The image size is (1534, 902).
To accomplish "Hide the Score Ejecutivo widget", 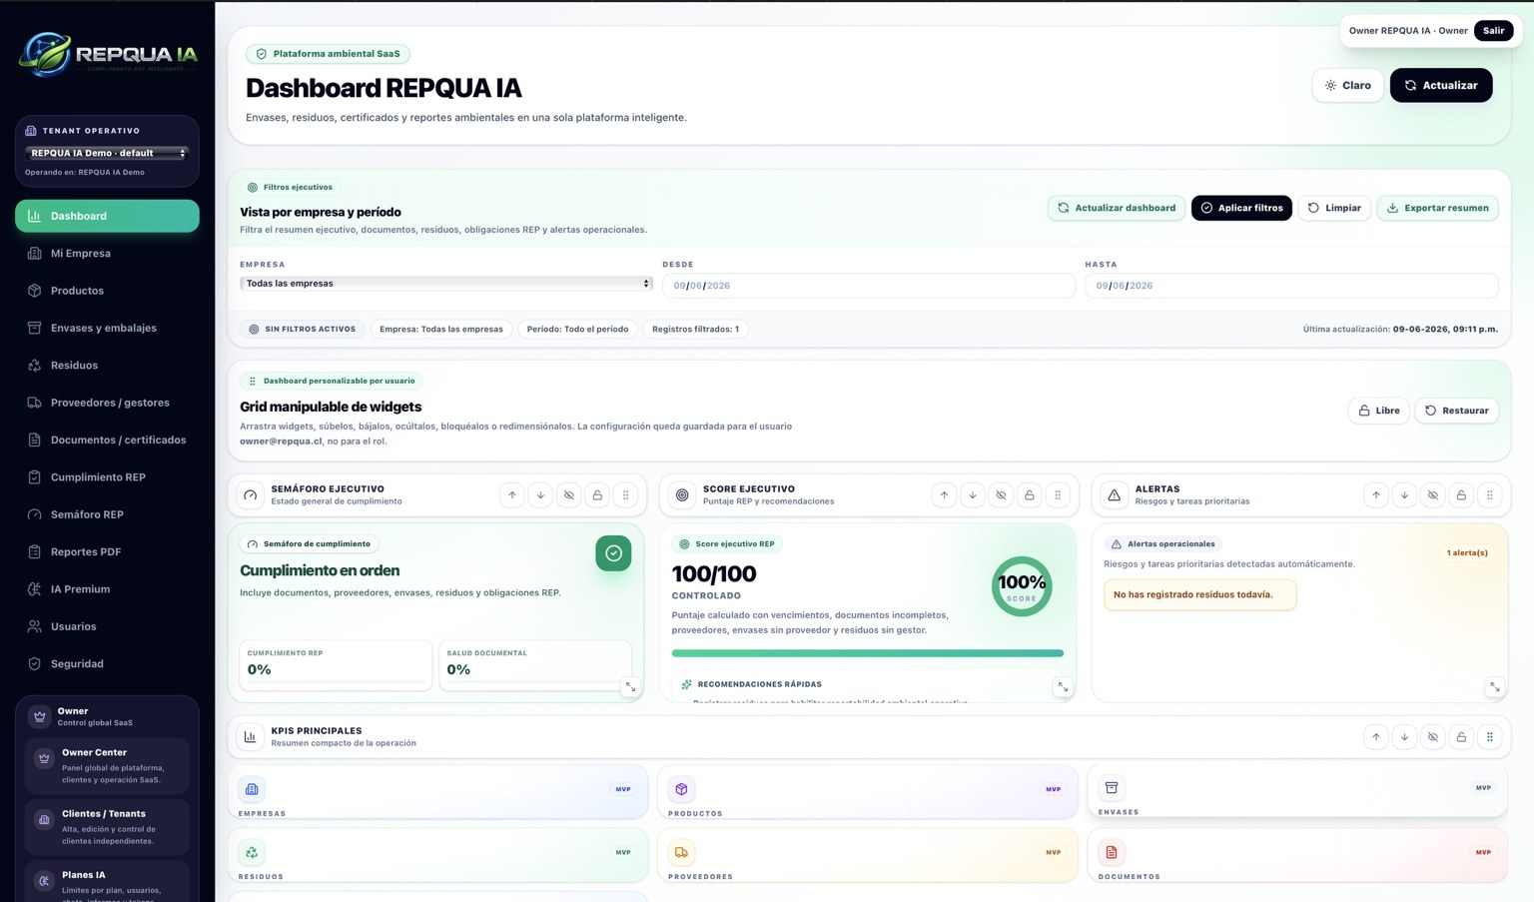I will pos(1001,495).
